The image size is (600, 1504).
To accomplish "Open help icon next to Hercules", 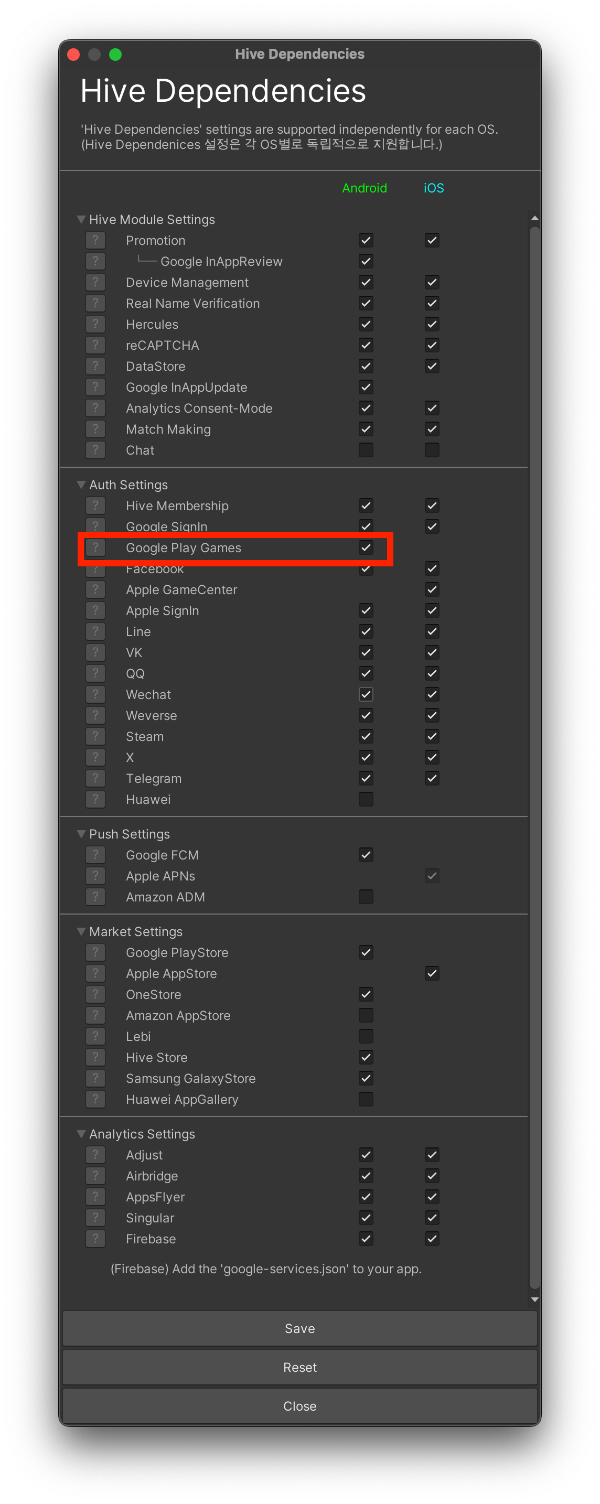I will [x=95, y=324].
